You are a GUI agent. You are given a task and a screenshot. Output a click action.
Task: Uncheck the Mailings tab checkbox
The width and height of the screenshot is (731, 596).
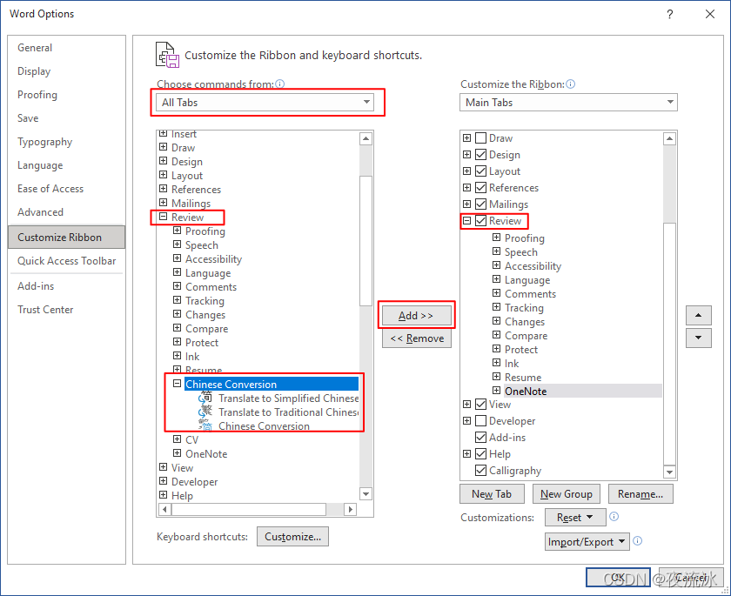480,204
